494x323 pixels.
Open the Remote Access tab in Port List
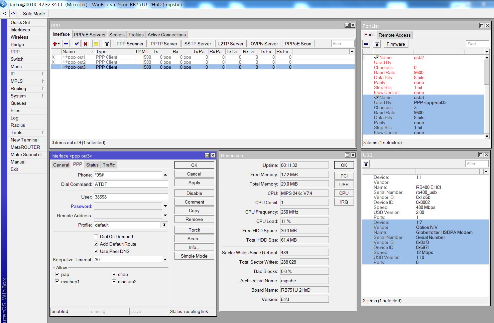(x=395, y=35)
